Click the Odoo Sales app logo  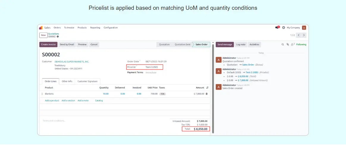pyautogui.click(x=41, y=28)
